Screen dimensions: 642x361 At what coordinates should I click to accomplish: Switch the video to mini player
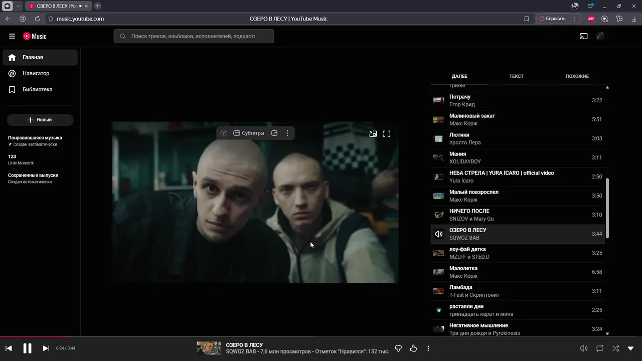point(373,134)
